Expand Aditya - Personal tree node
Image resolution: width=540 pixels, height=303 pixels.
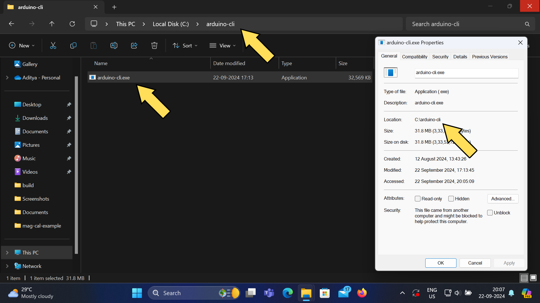tap(7, 77)
